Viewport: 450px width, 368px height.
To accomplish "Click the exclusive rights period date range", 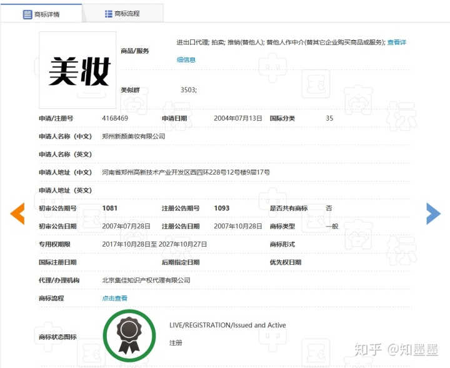I will [x=154, y=244].
